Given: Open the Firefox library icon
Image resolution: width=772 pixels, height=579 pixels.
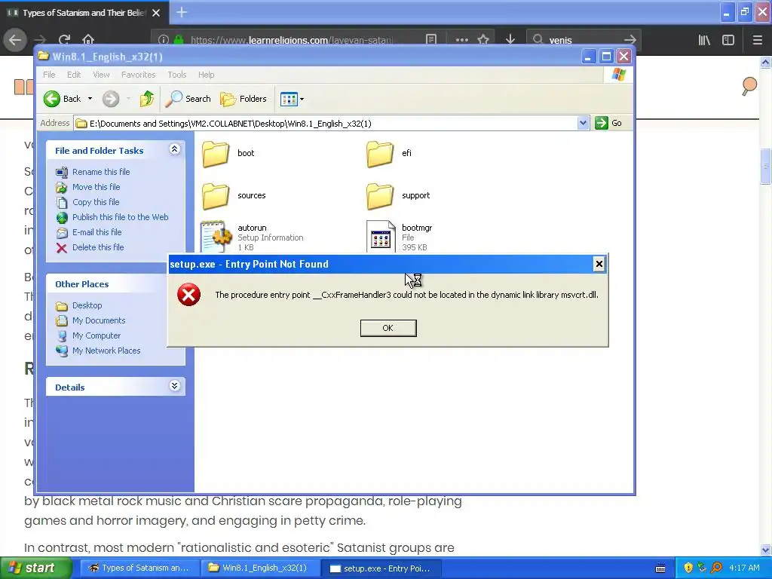Looking at the screenshot, I should pyautogui.click(x=704, y=40).
